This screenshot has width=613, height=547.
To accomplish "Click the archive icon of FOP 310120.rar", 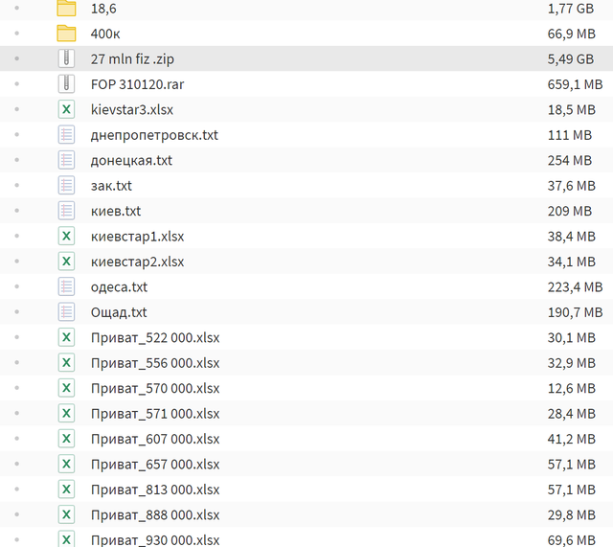I will (66, 84).
